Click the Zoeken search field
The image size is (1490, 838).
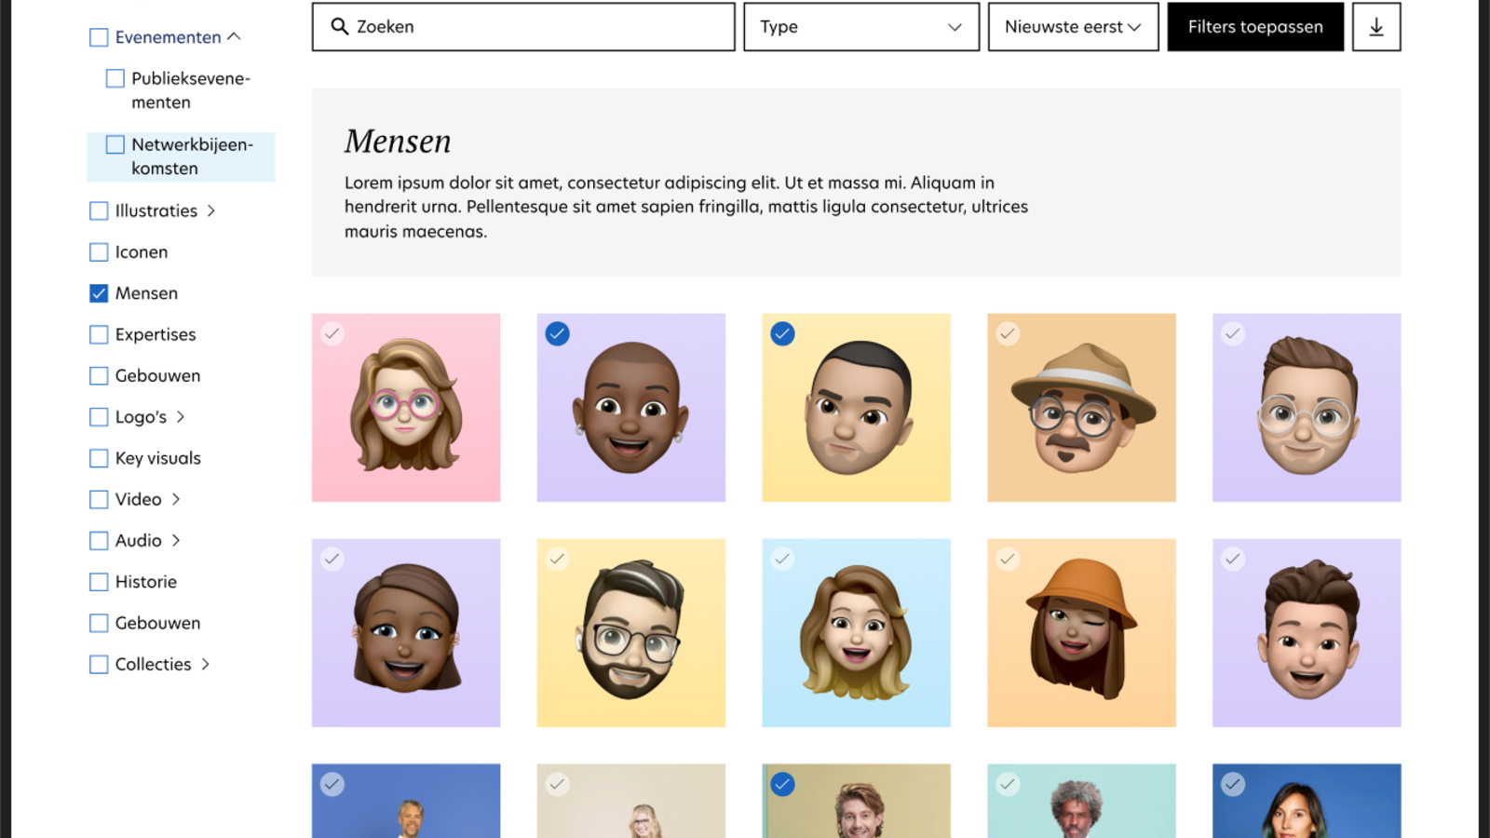(x=540, y=27)
